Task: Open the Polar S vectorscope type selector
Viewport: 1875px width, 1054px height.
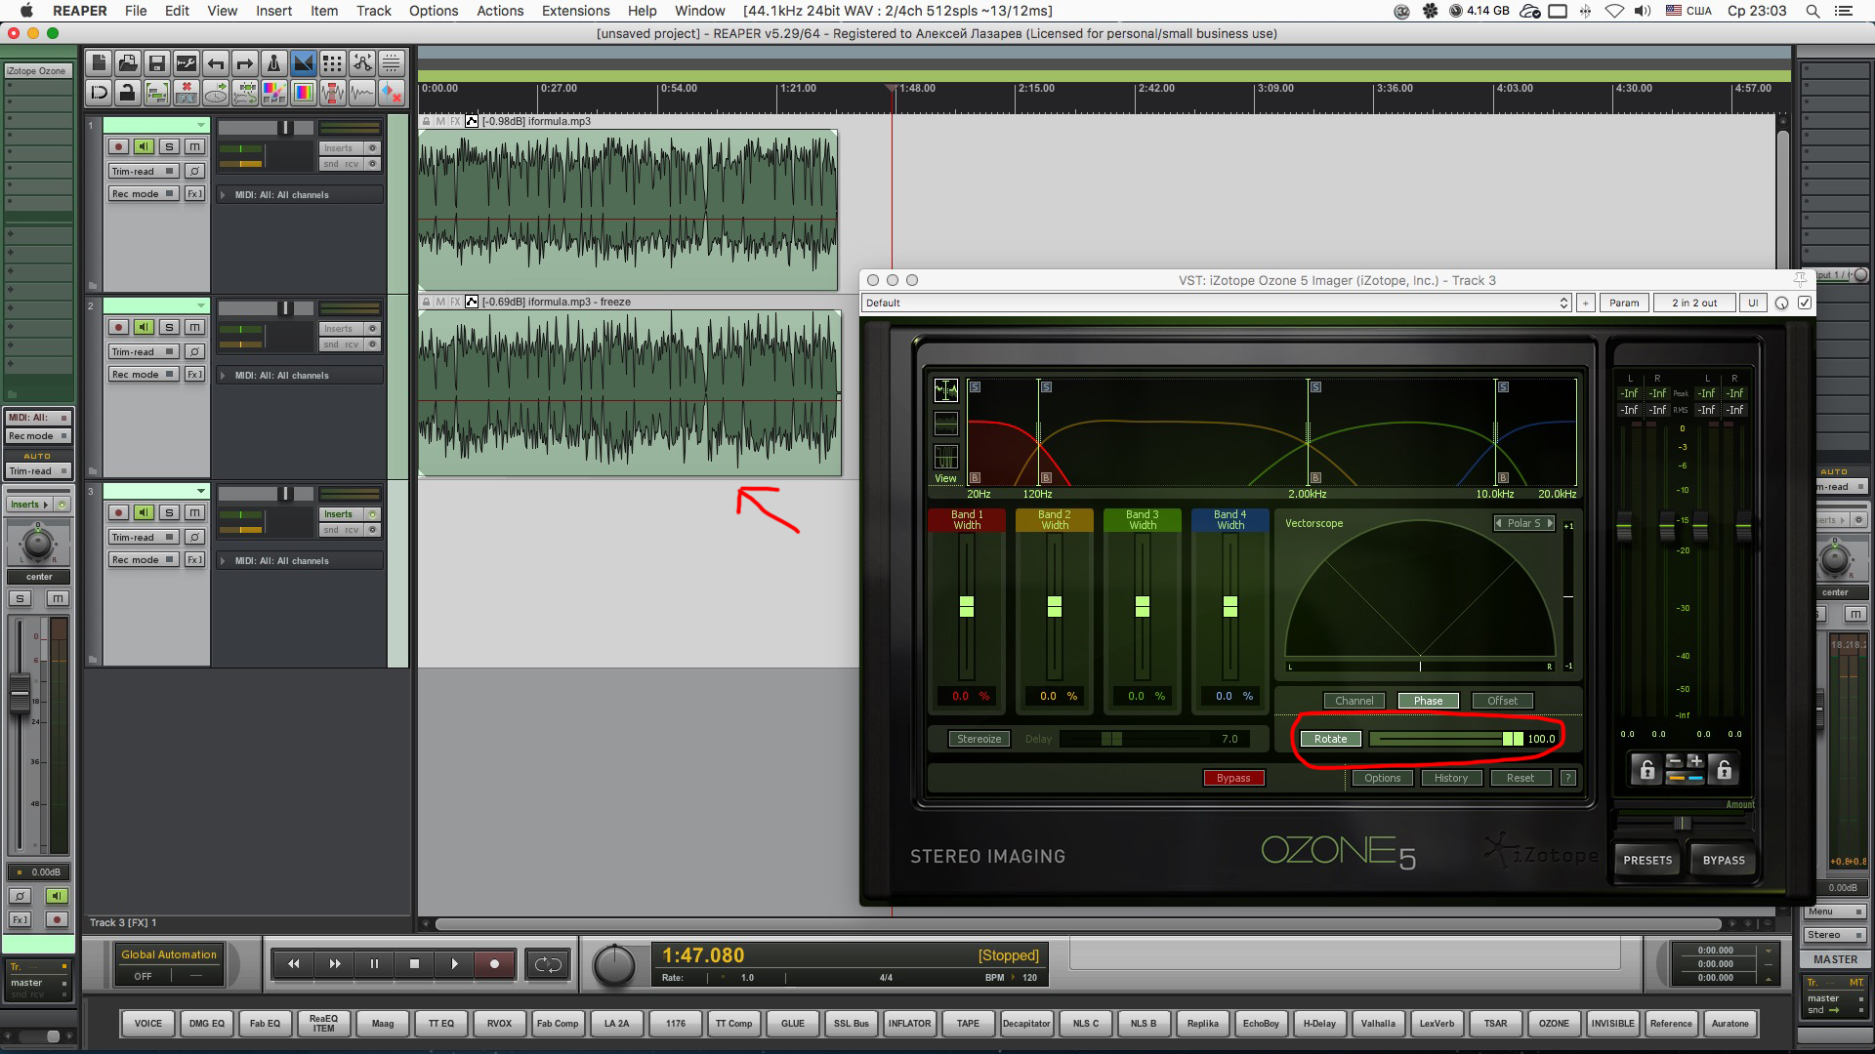Action: coord(1524,523)
